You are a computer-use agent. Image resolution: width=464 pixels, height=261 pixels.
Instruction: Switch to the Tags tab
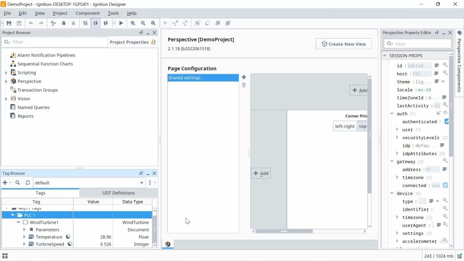[x=41, y=193]
